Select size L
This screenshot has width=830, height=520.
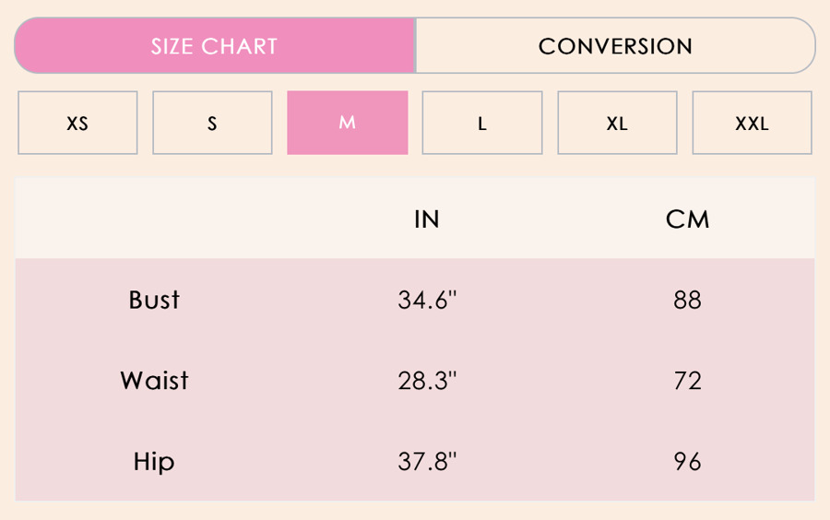[481, 123]
